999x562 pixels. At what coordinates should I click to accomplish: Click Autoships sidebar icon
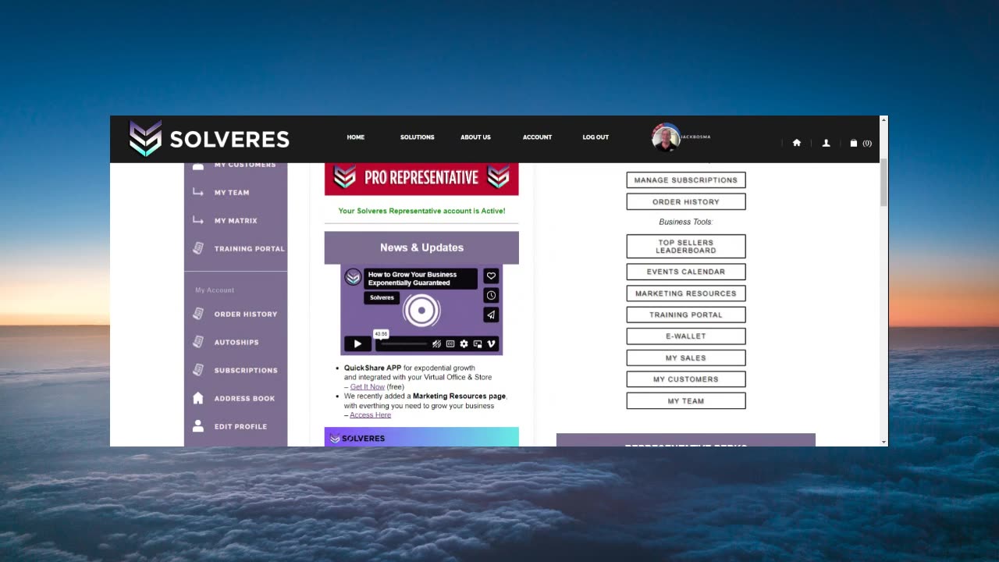[x=198, y=342]
